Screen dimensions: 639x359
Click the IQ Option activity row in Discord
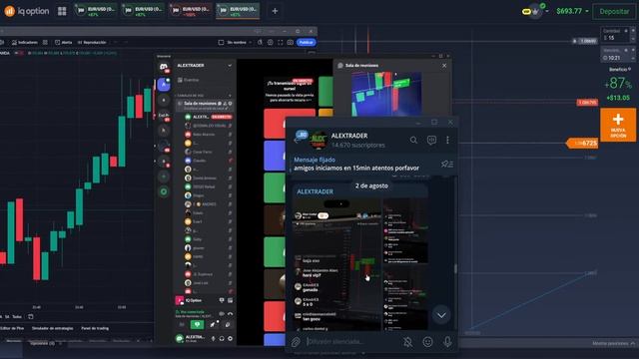[205, 300]
